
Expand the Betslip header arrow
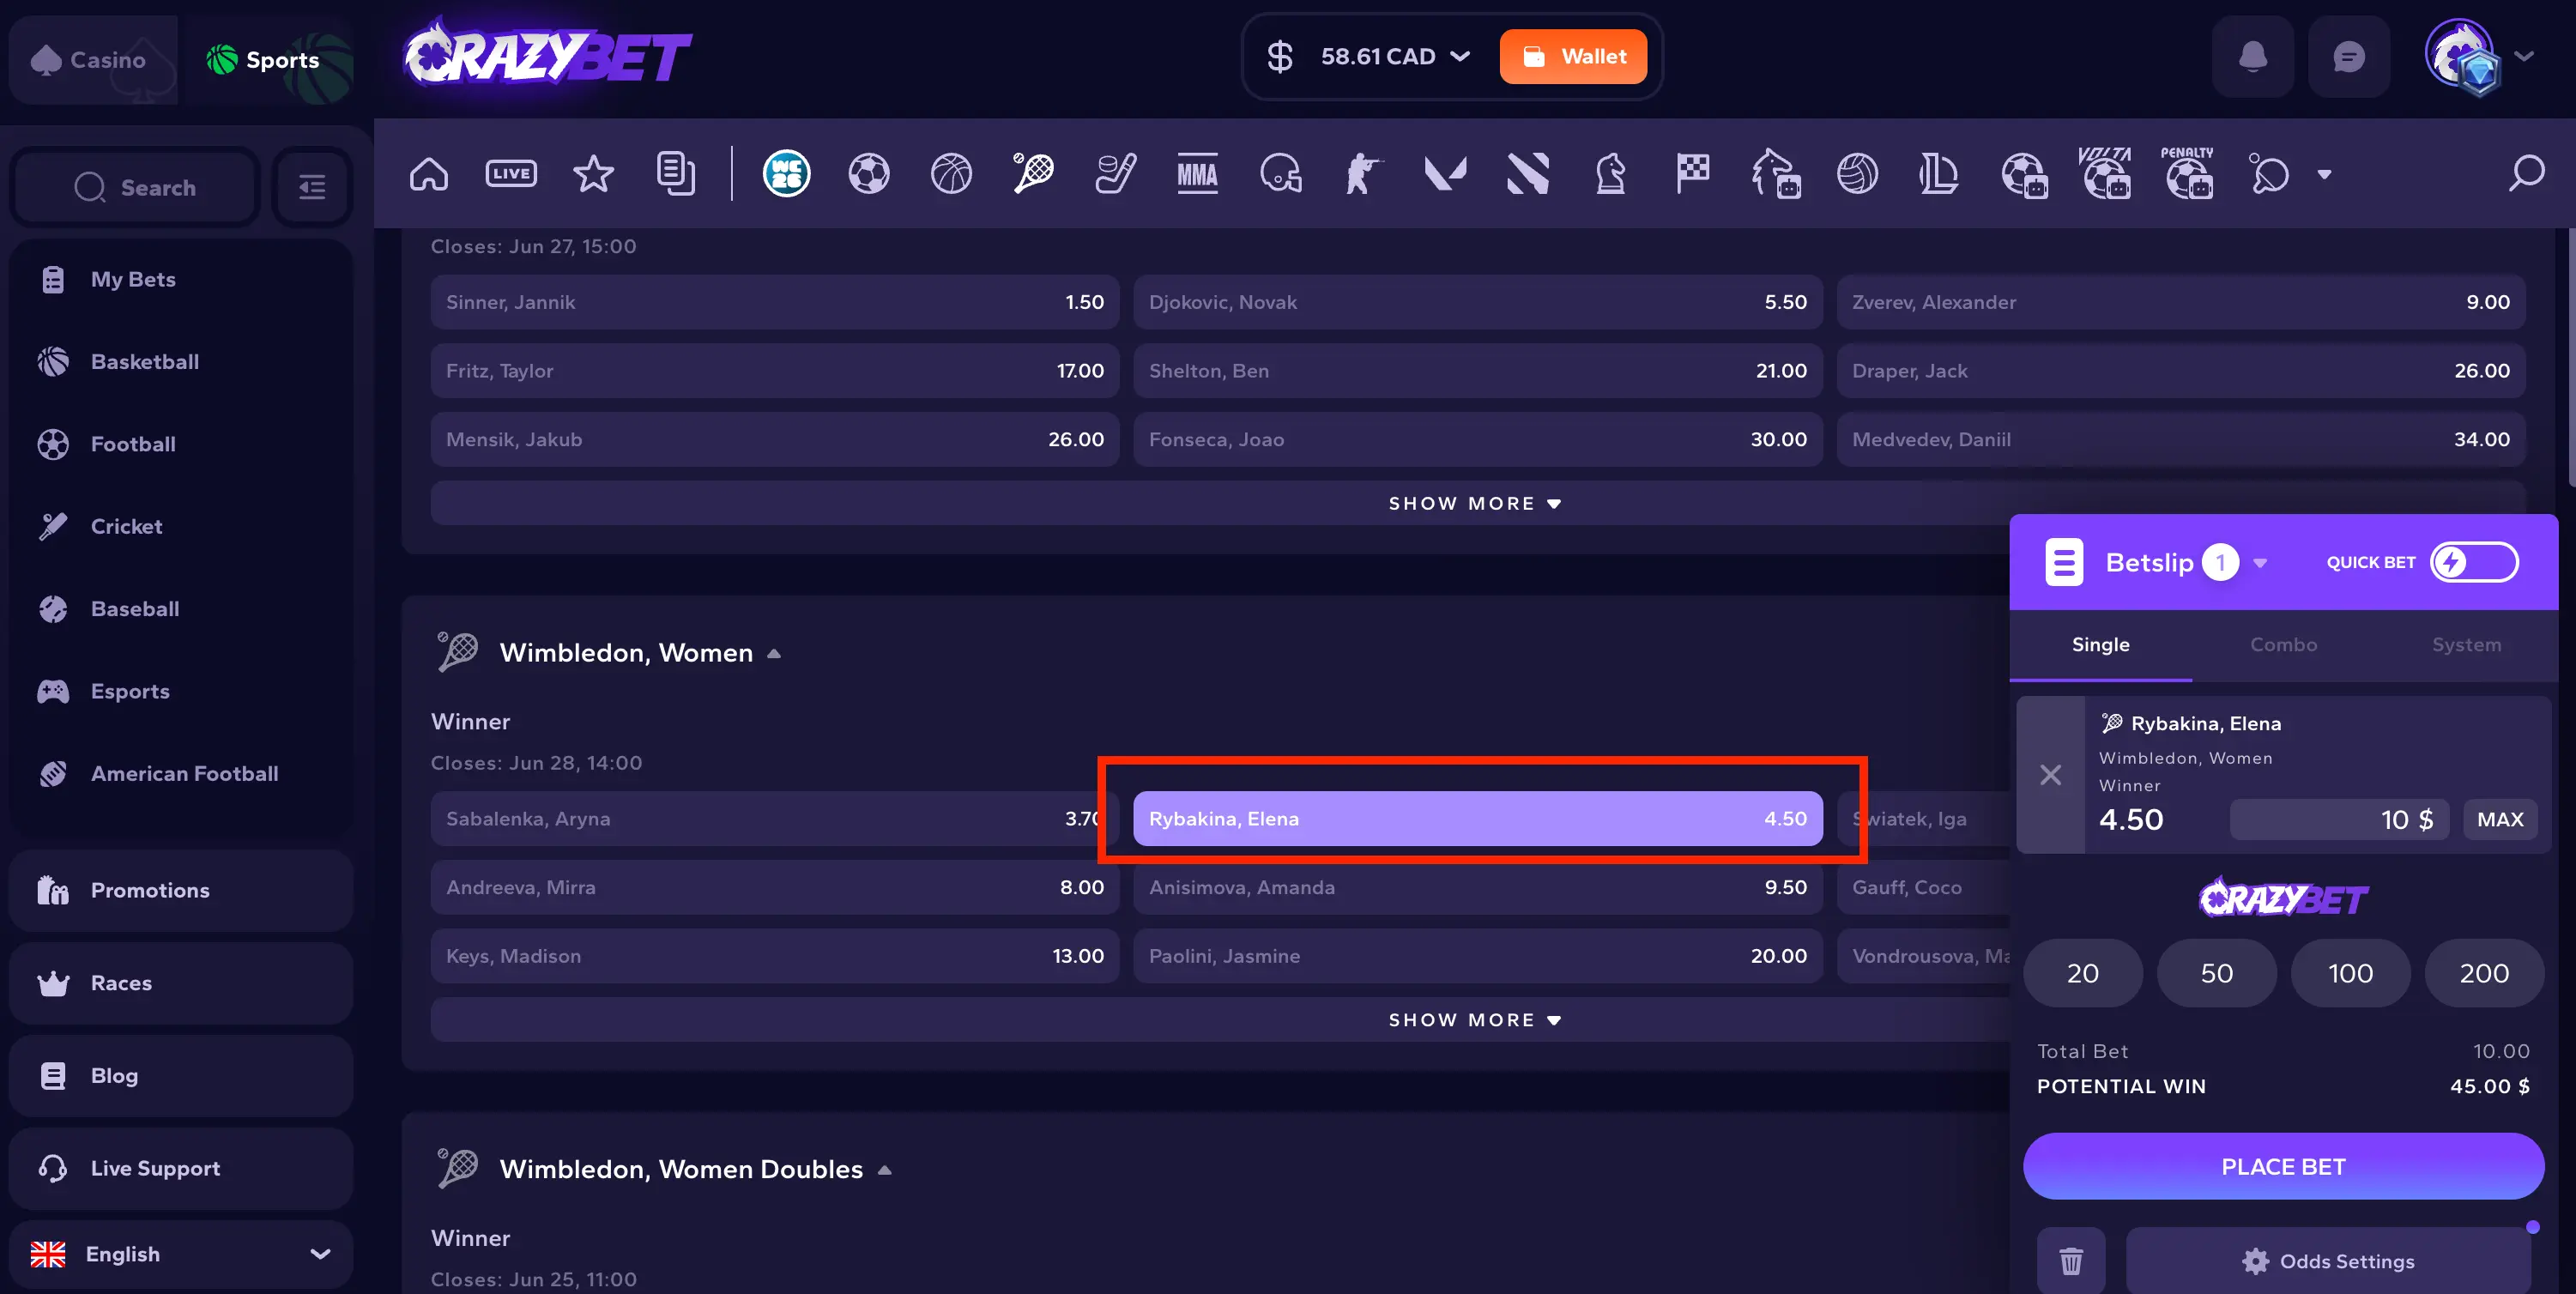(2260, 563)
